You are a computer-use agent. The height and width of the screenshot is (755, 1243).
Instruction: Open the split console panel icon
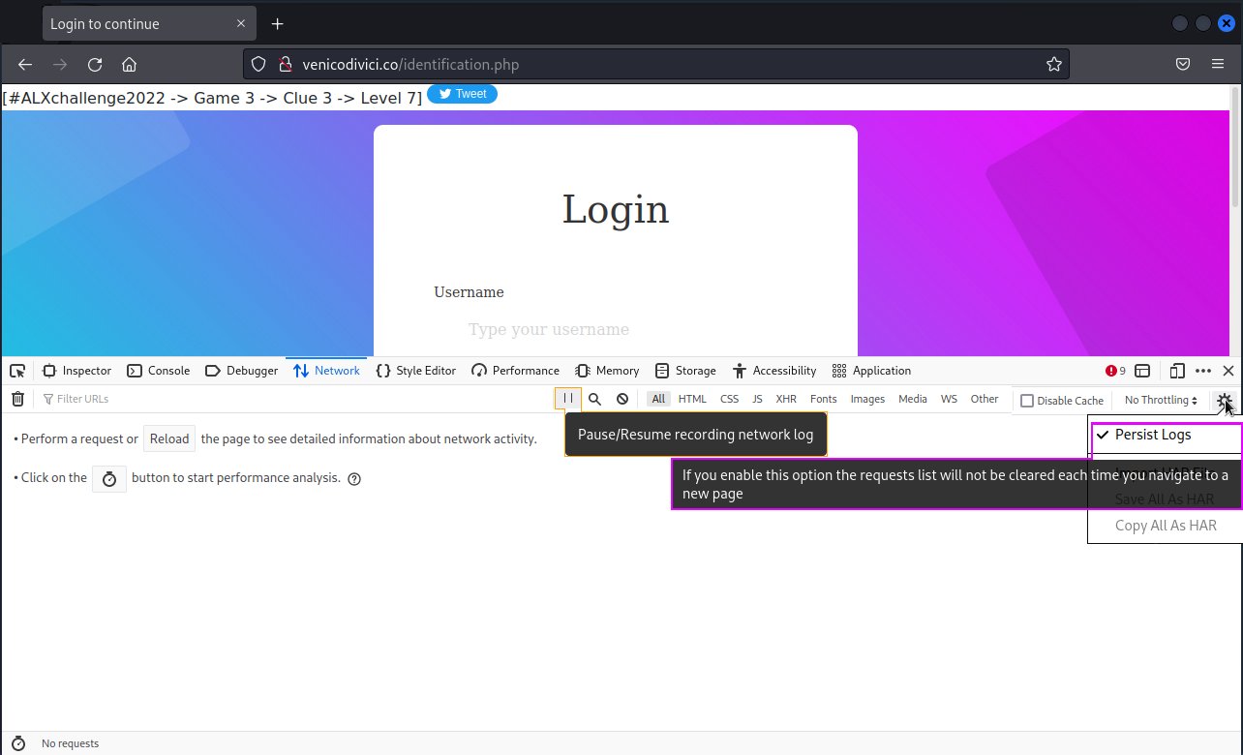pyautogui.click(x=1143, y=371)
